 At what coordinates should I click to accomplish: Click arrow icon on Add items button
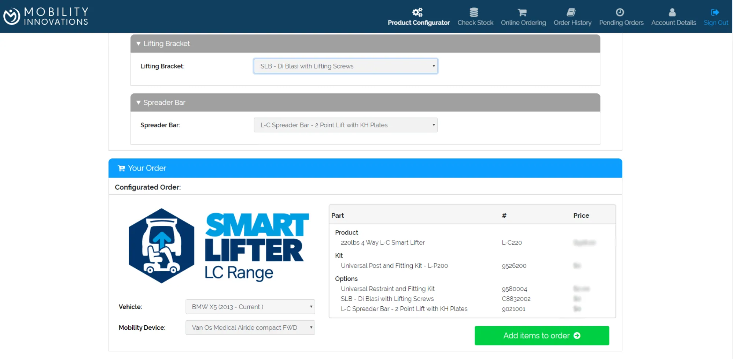tap(577, 336)
